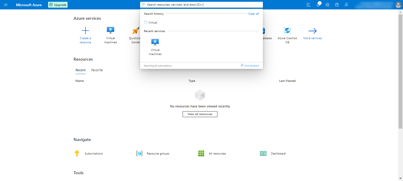Click the Name column header
This screenshot has height=181, width=403.
click(x=80, y=81)
